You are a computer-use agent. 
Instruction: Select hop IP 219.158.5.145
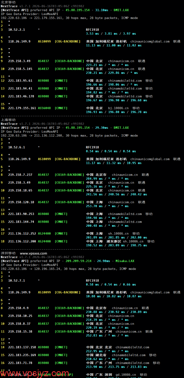[x=20, y=69]
